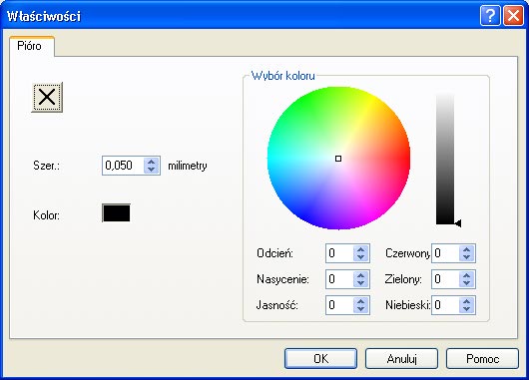Confirm with the OK button
The height and width of the screenshot is (380, 529).
[320, 358]
